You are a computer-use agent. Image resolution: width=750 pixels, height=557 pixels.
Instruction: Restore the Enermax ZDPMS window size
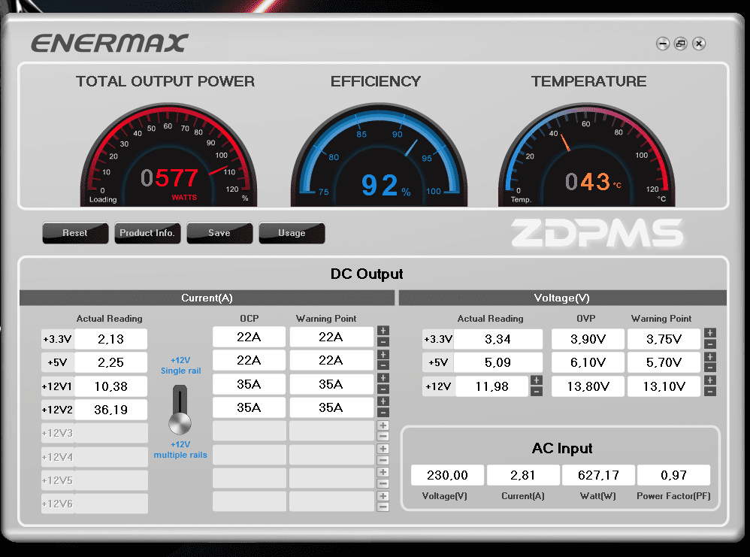pyautogui.click(x=680, y=44)
